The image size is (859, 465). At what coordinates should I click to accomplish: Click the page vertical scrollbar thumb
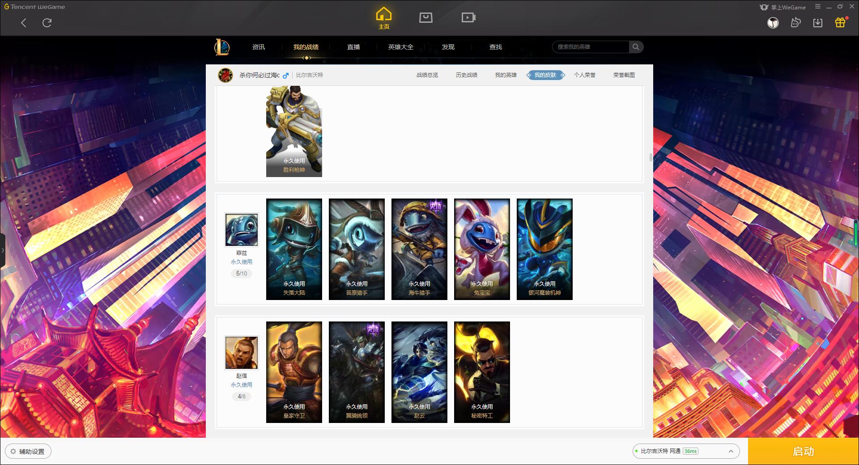pyautogui.click(x=651, y=157)
